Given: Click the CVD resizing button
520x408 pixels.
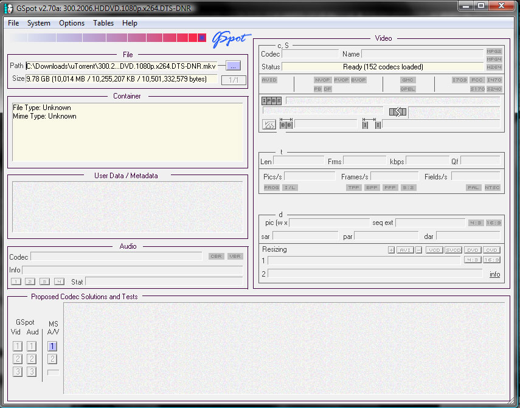Looking at the screenshot, I should pos(491,251).
